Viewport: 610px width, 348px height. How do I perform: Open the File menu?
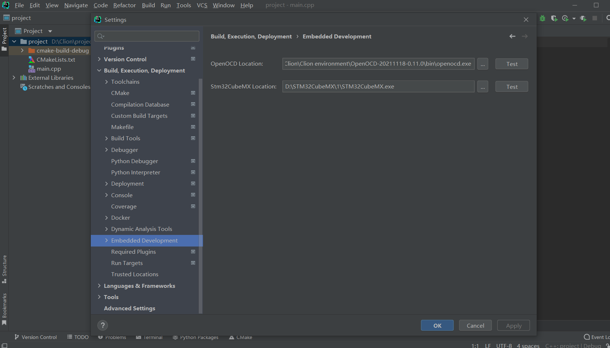click(19, 5)
